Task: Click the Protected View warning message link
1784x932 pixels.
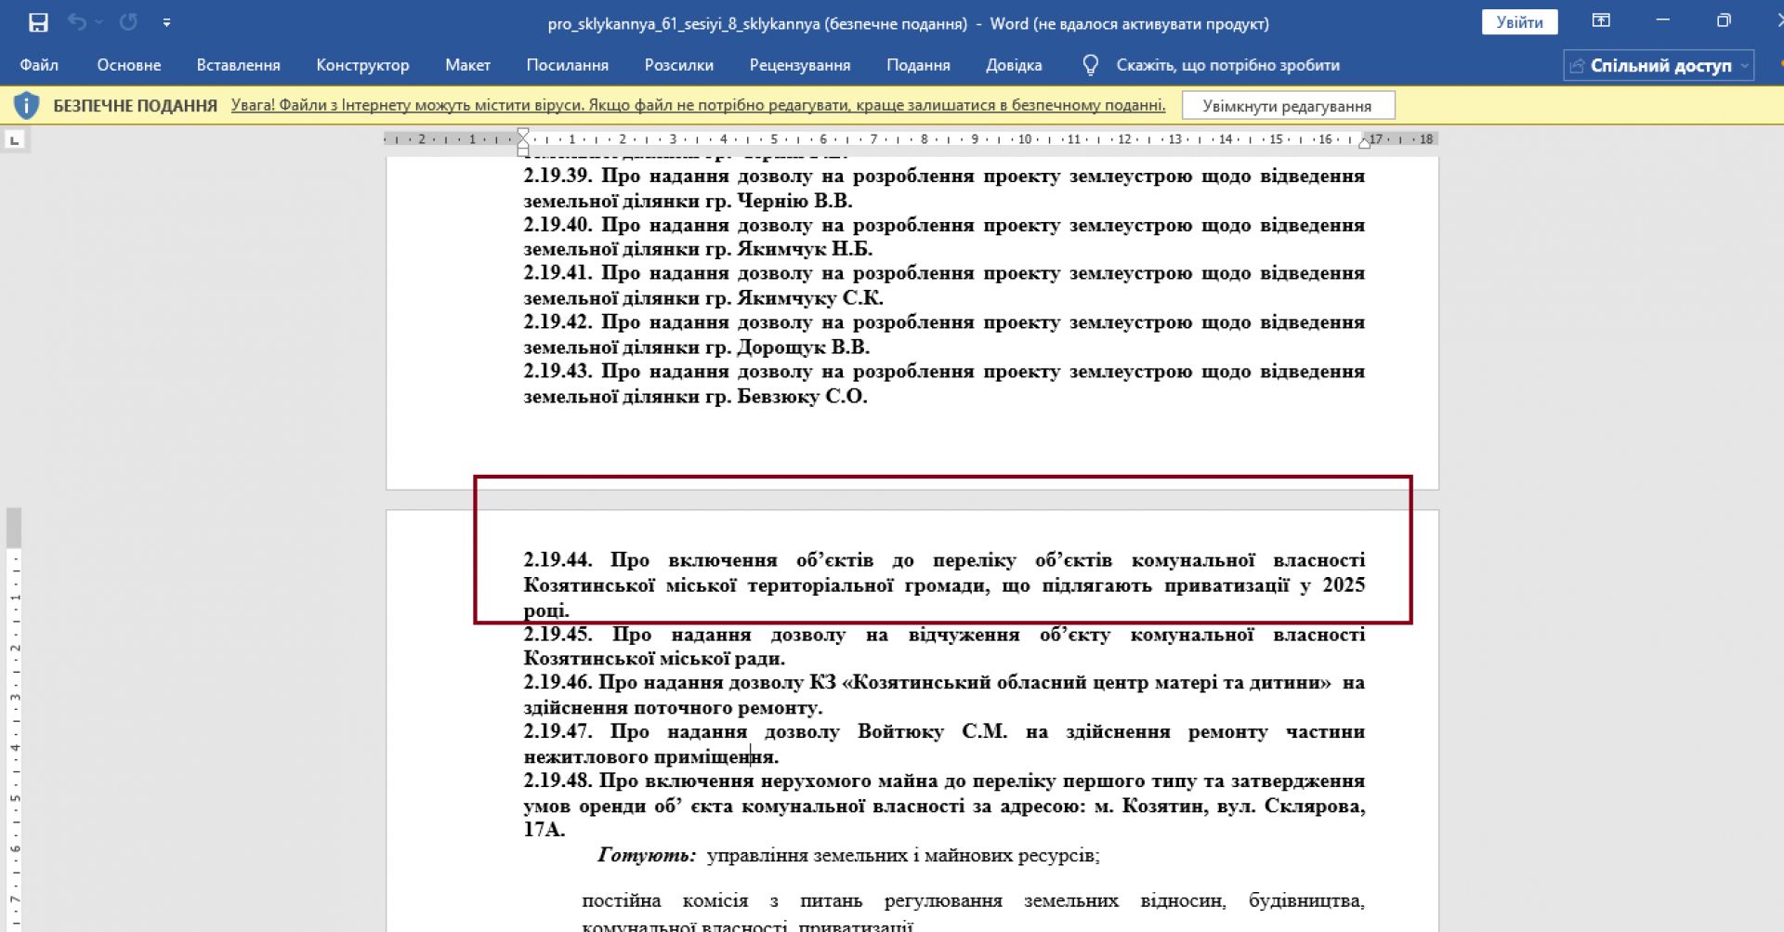Action: tap(698, 105)
